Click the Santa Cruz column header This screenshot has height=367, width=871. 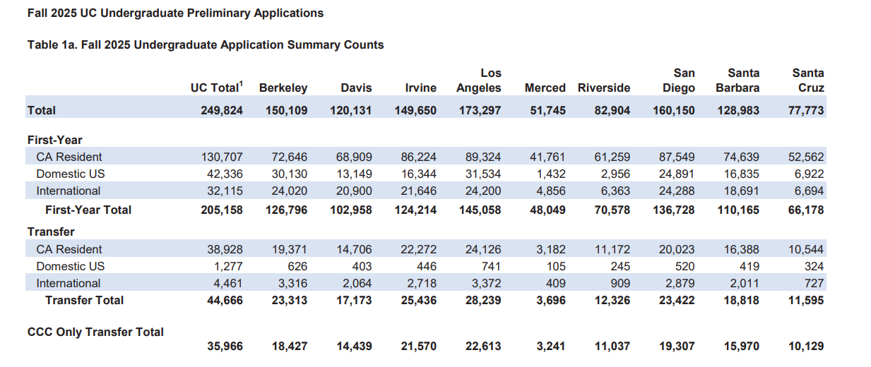click(807, 80)
